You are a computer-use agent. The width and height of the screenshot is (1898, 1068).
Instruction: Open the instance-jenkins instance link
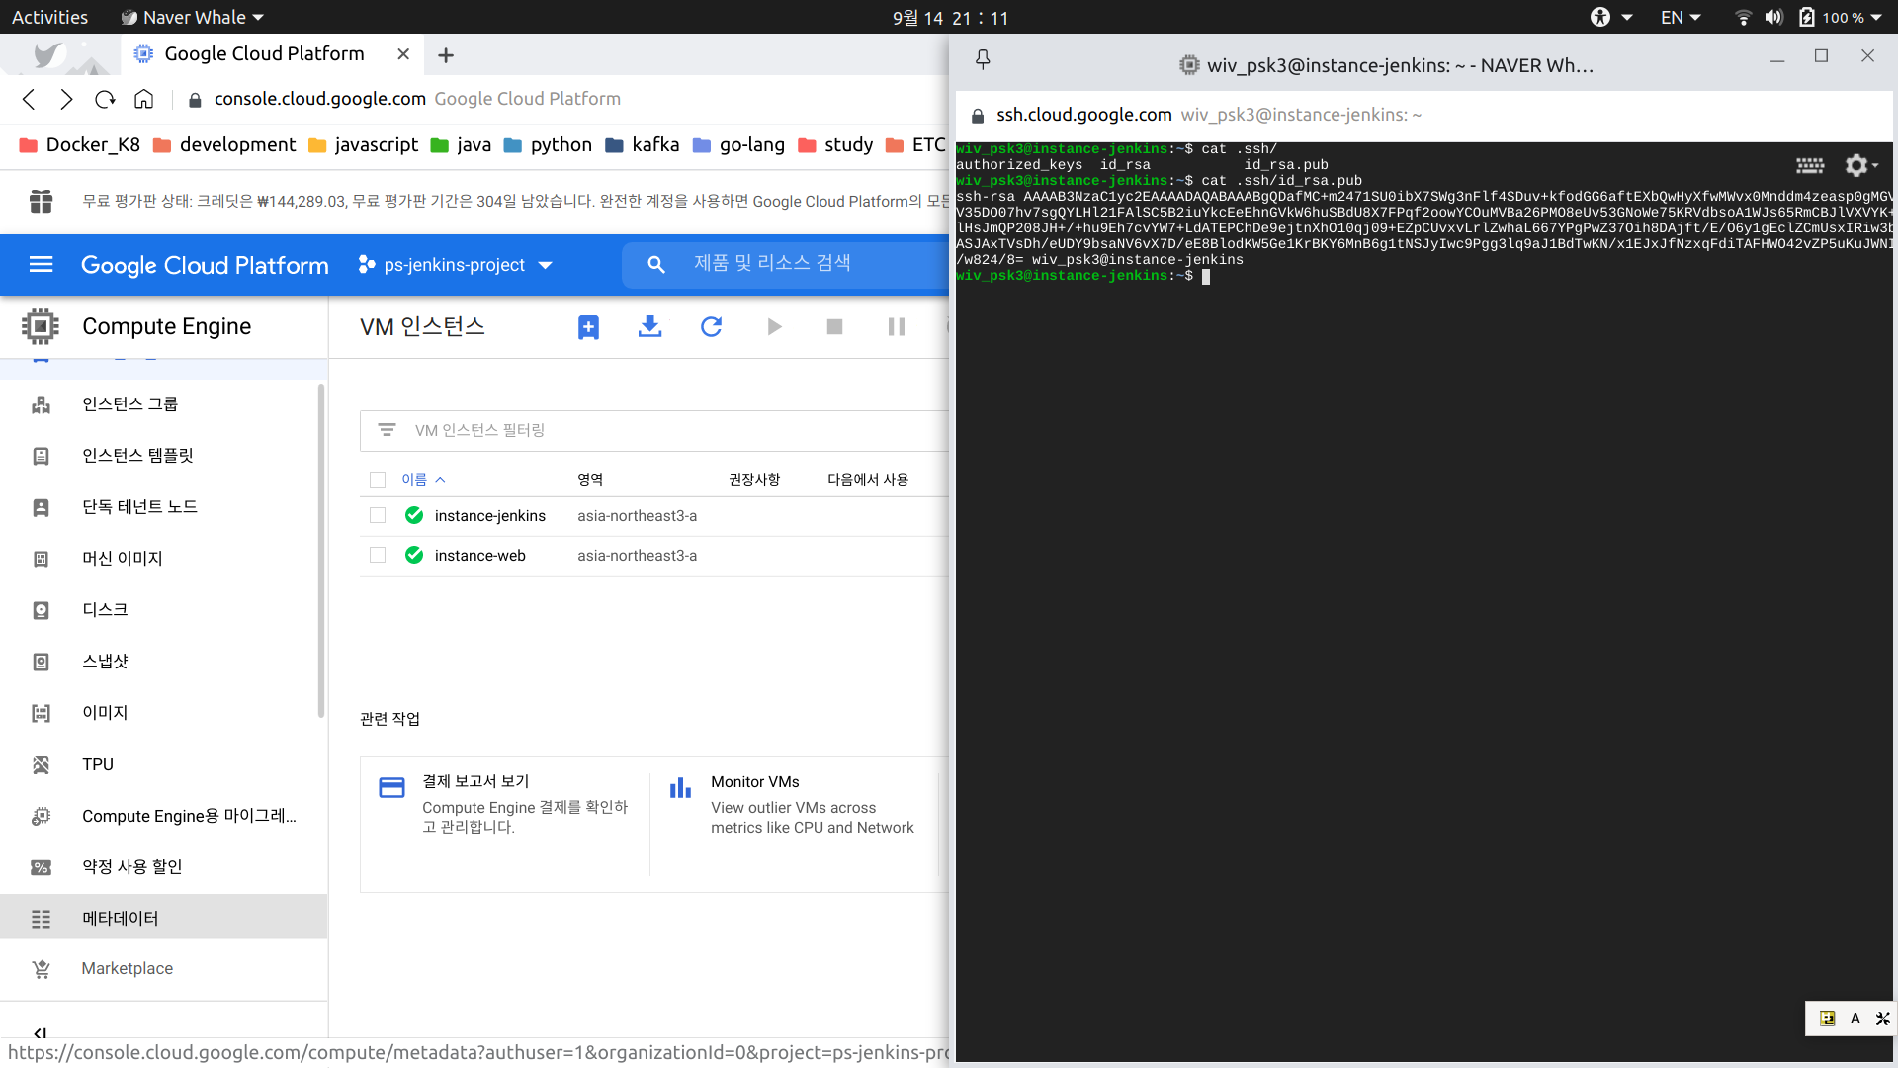490,515
